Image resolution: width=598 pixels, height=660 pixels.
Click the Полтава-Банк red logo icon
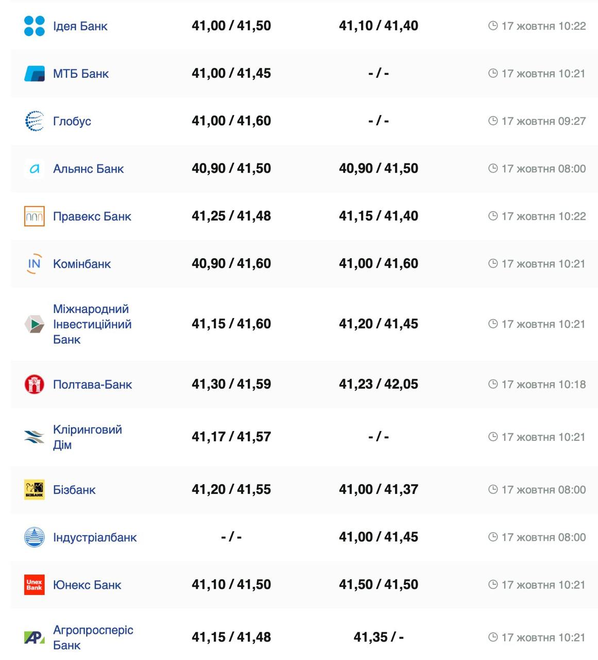pos(35,384)
